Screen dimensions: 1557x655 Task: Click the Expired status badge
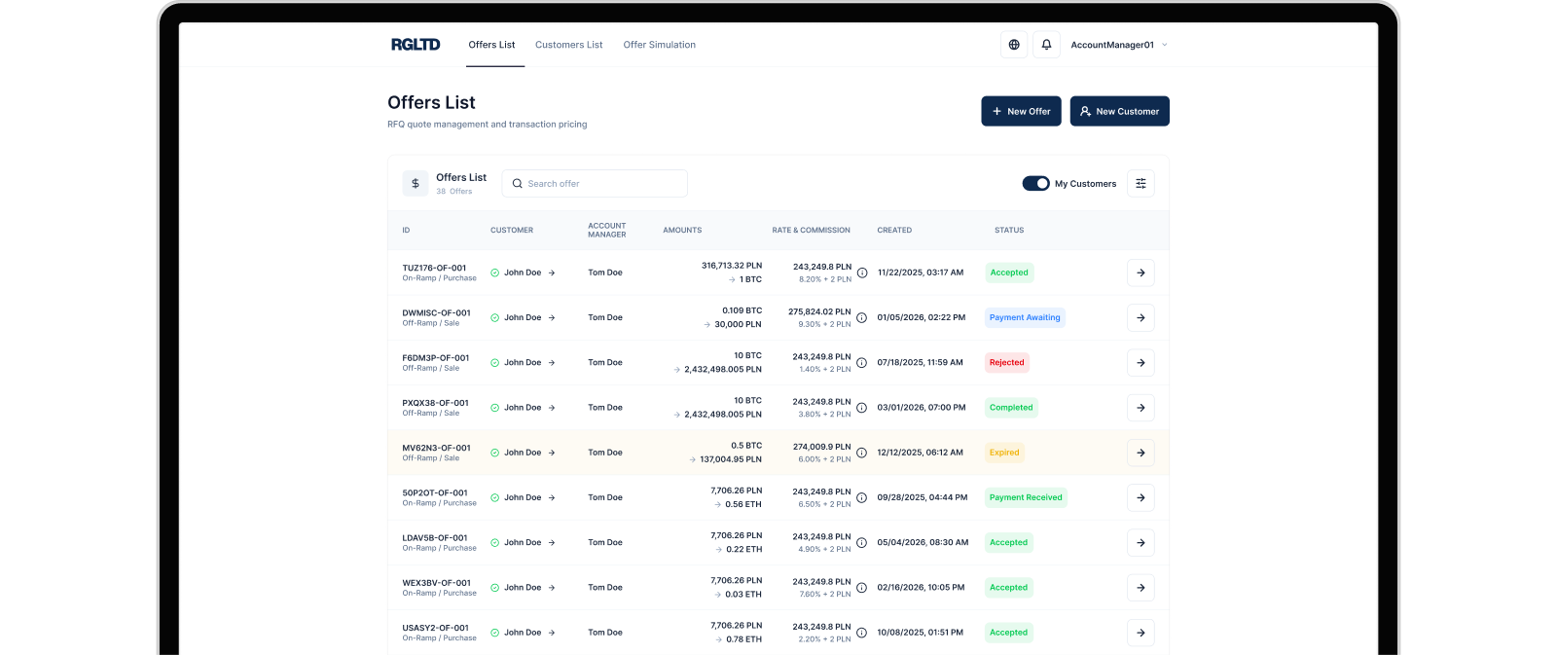[x=1004, y=453]
